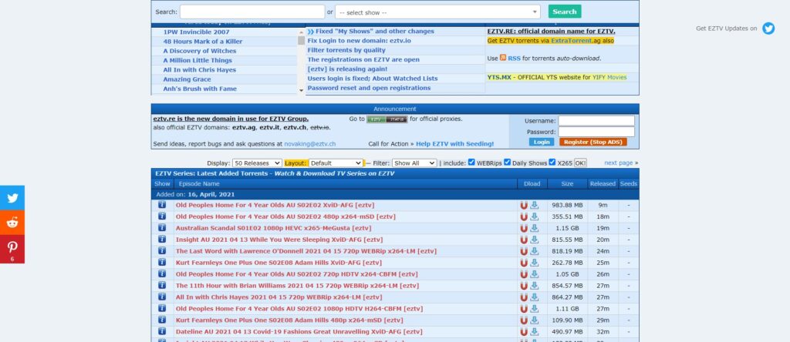Click Register (Stop ADS) button

coord(593,142)
